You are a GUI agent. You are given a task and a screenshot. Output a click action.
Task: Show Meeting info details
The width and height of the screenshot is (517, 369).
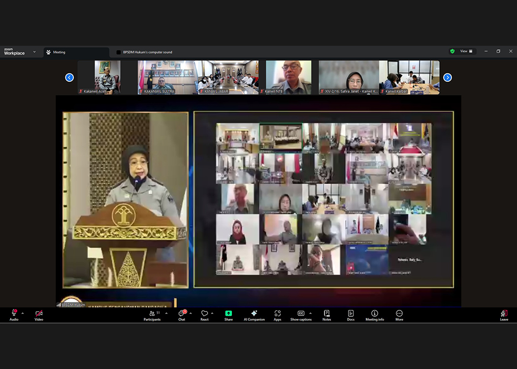click(375, 314)
